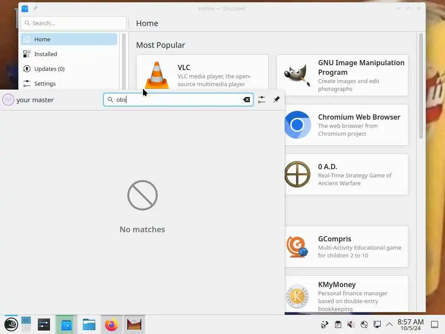Expand hidden system tray icons
445x334 pixels.
[x=389, y=324]
